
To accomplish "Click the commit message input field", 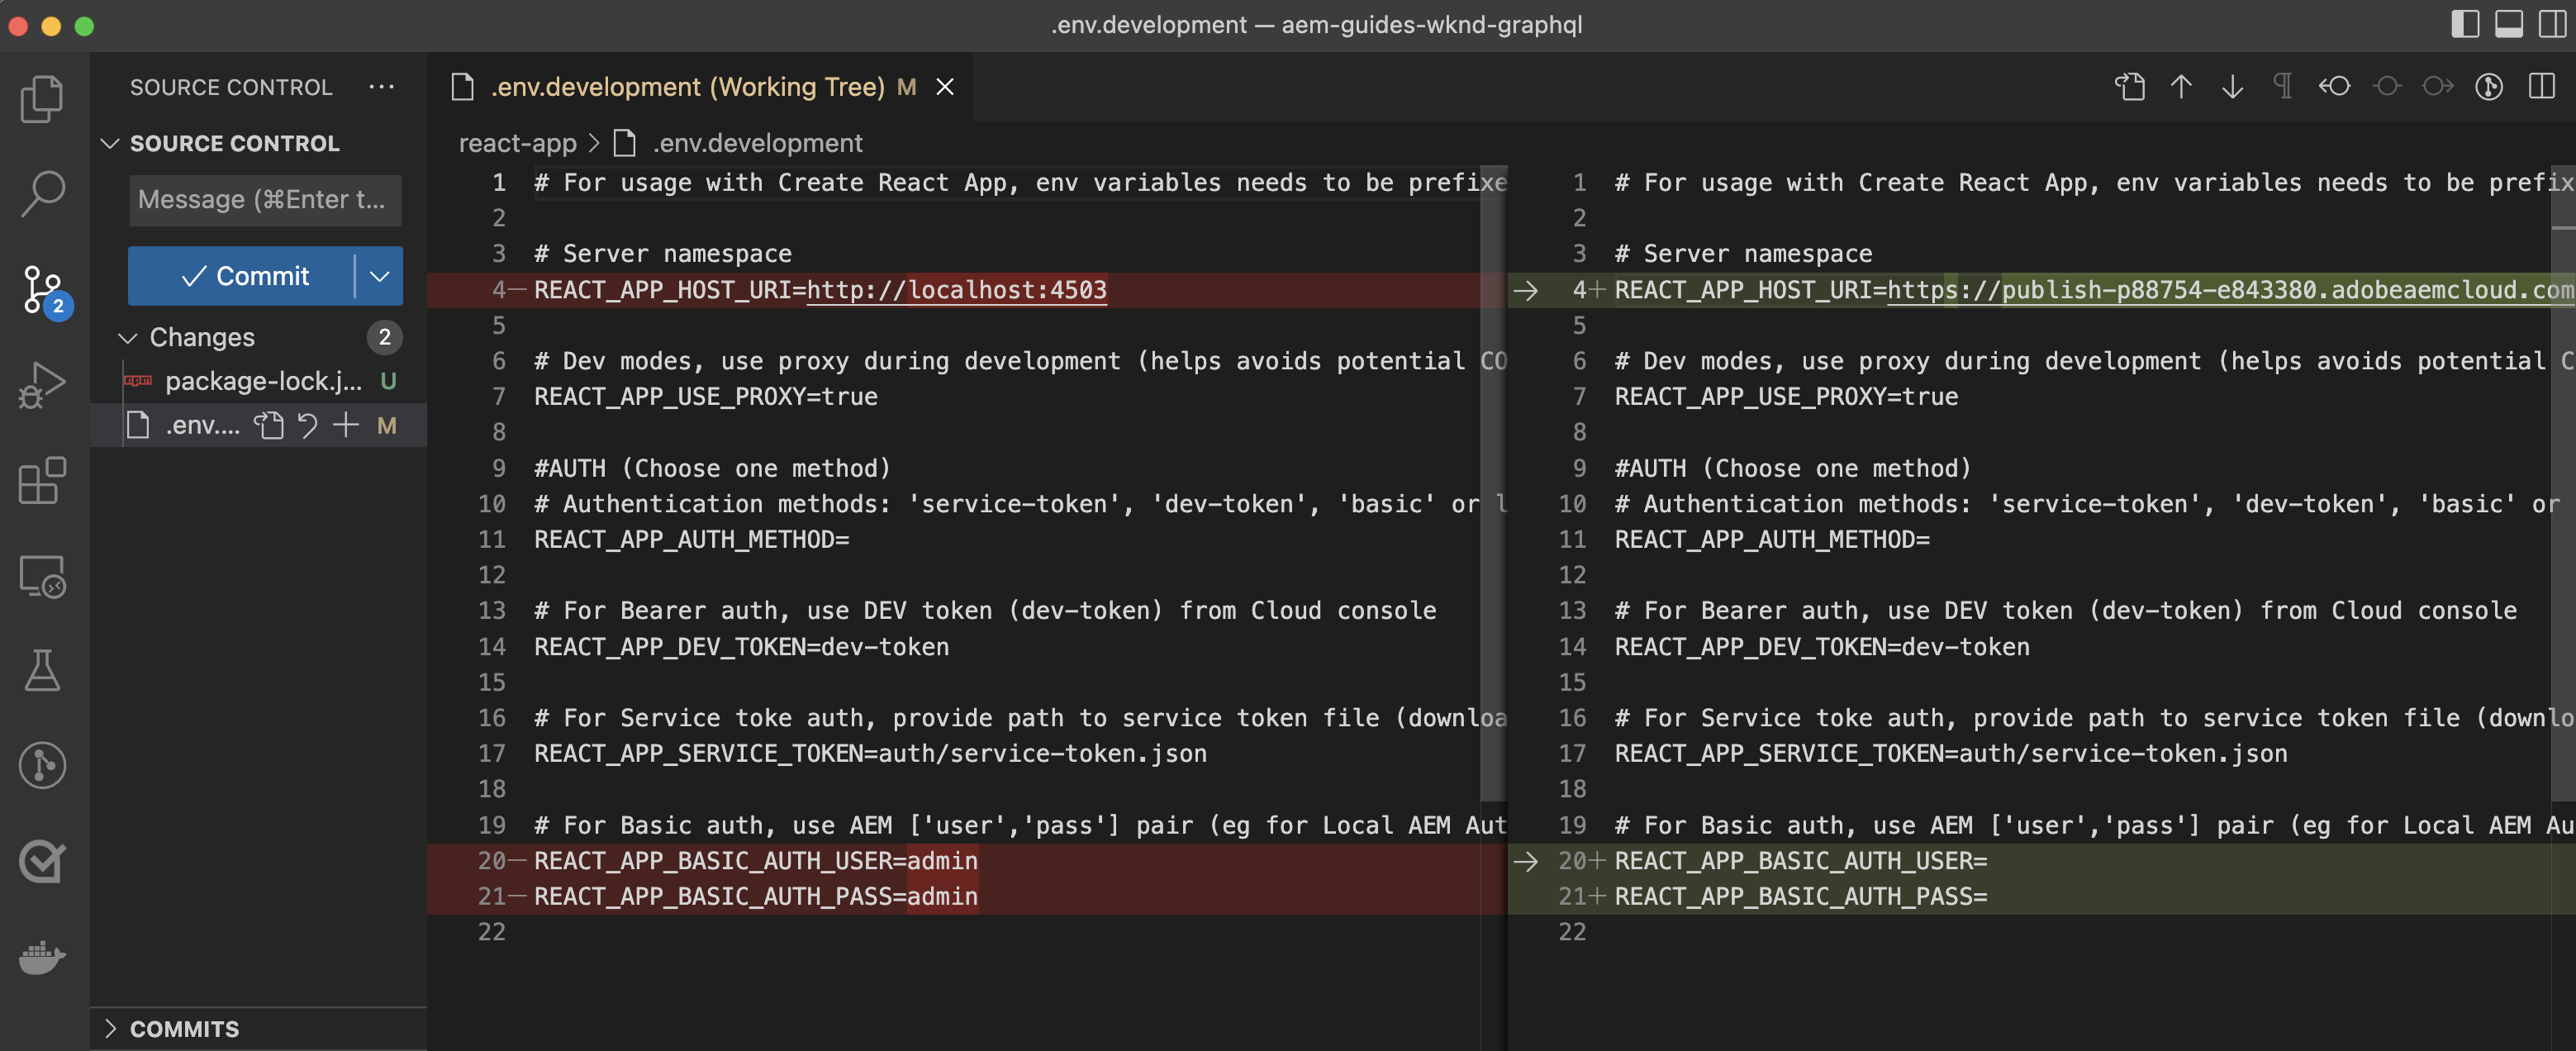I will coord(264,200).
